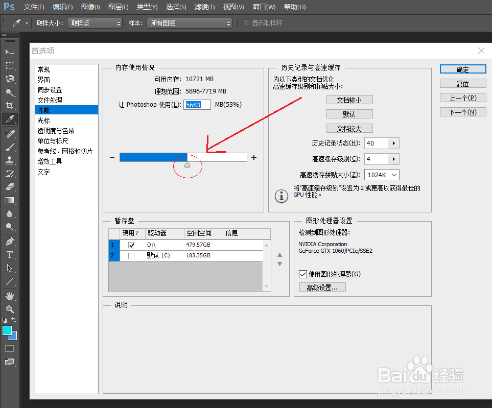Select the Rectangular Marquee tool
Image resolution: width=492 pixels, height=408 pixels.
coord(9,65)
